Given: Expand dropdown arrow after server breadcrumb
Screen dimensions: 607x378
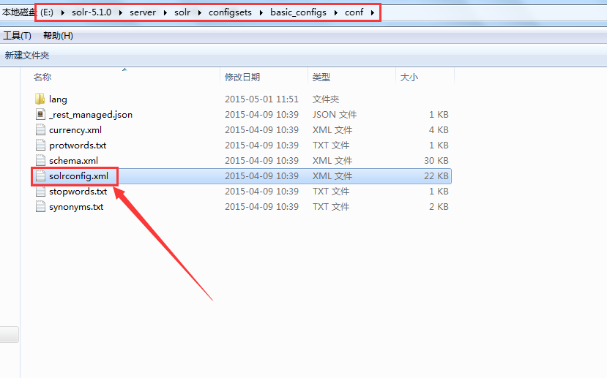Looking at the screenshot, I should tap(165, 12).
